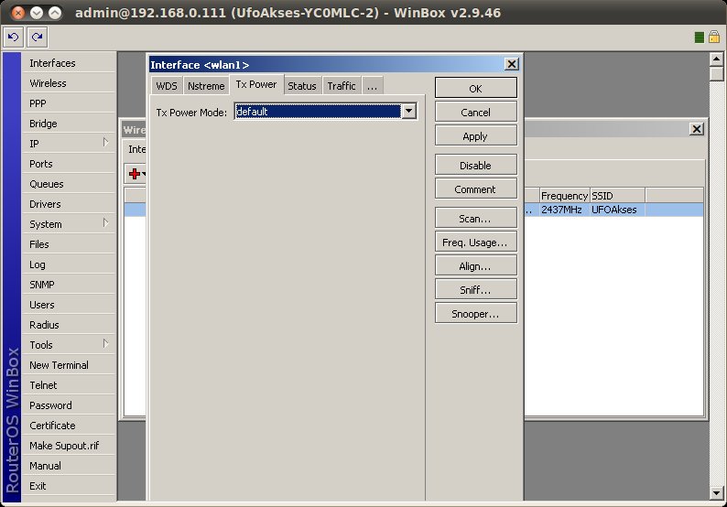The height and width of the screenshot is (507, 727).
Task: Confirm settings with the OK button
Action: point(476,88)
